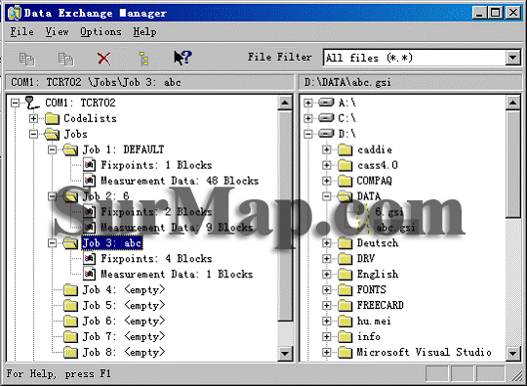Select Job 7: <empty> in the tree
Screen dimensions: 527x386
(124, 337)
